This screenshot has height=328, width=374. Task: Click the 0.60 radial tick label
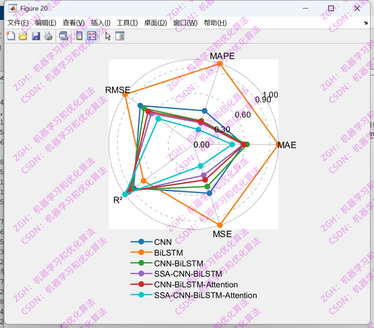coord(243,115)
